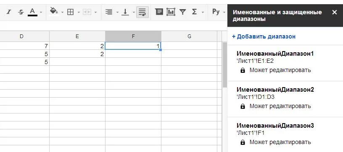This screenshot has width=343, height=152.
Task: Open the functions sigma icon
Action: 194,12
